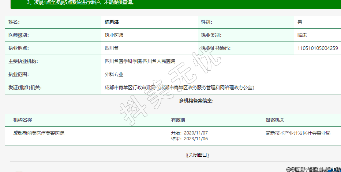The width and height of the screenshot is (341, 172).
Task: Click the 四川省 value beside 执业地点
Action: coord(112,48)
